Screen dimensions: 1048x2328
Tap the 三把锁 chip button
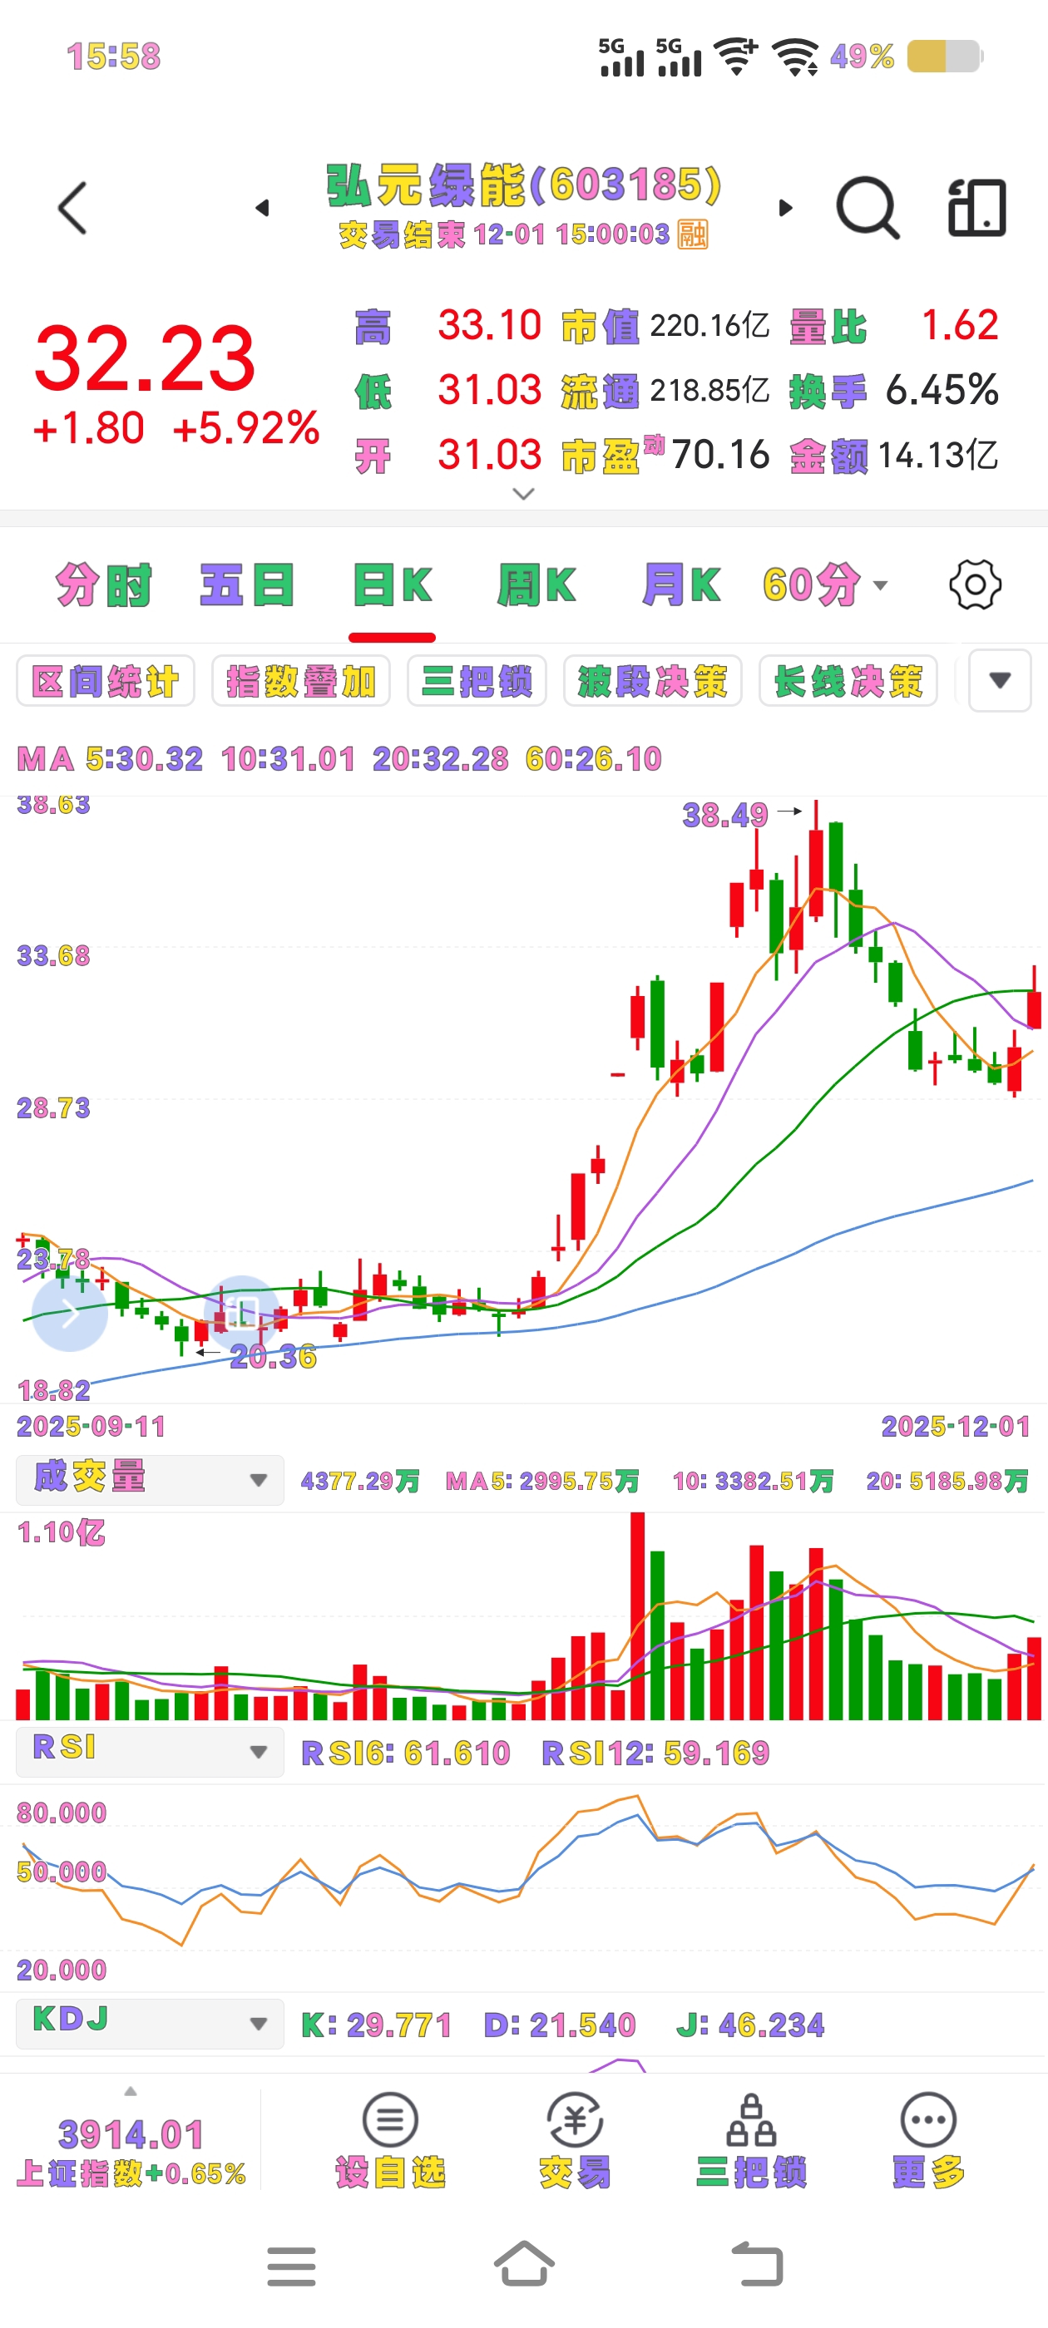[x=477, y=680]
